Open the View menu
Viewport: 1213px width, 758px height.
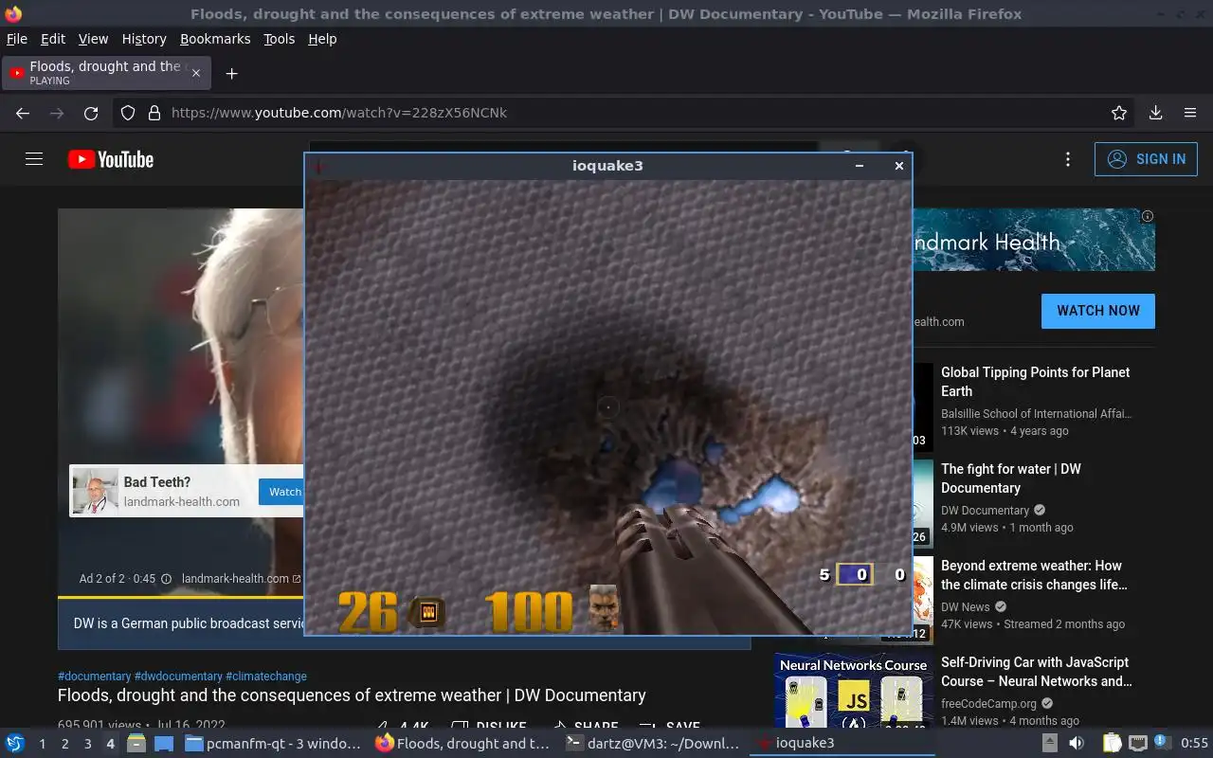[x=93, y=39]
